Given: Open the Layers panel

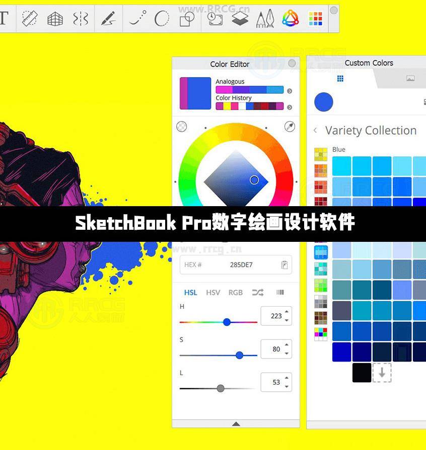Looking at the screenshot, I should [241, 19].
